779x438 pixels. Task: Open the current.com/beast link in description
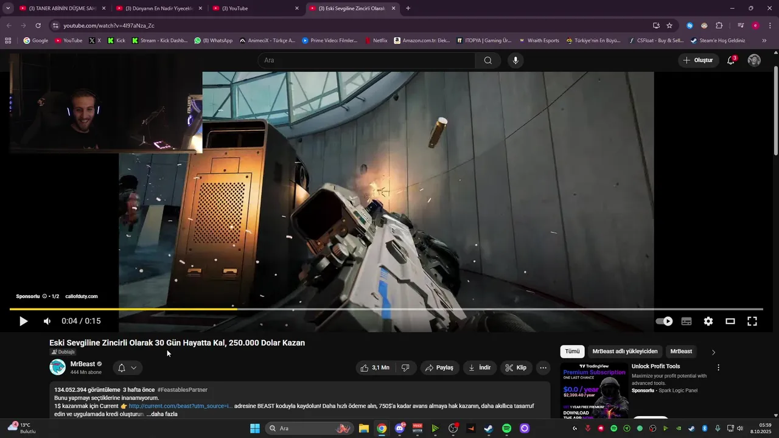tap(180, 406)
